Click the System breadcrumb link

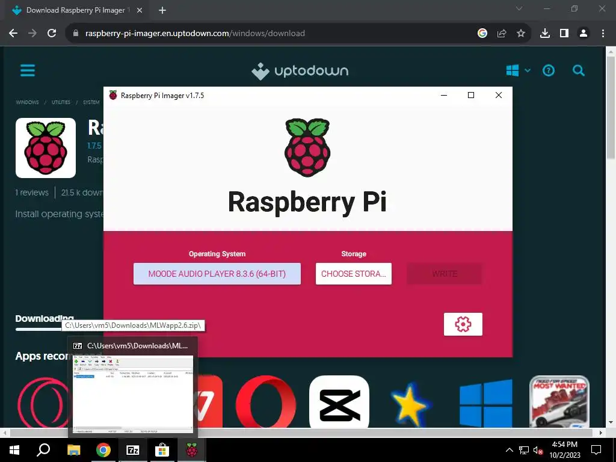[91, 102]
